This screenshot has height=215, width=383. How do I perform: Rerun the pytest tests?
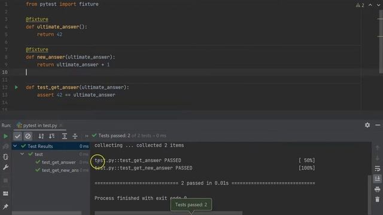5,136
